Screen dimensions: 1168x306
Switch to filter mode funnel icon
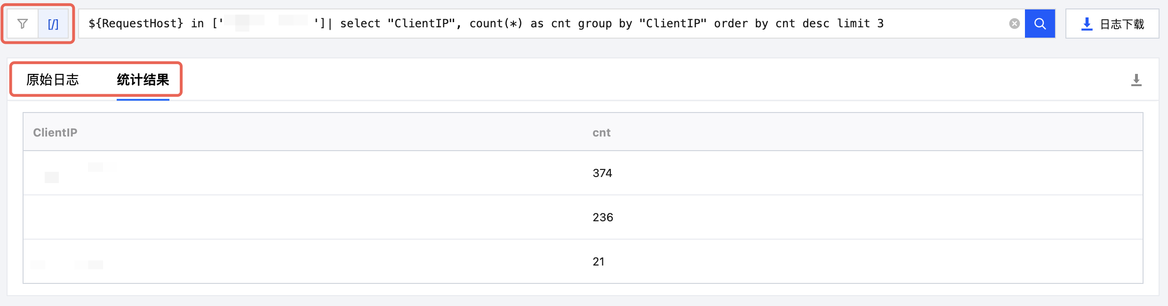pyautogui.click(x=23, y=24)
